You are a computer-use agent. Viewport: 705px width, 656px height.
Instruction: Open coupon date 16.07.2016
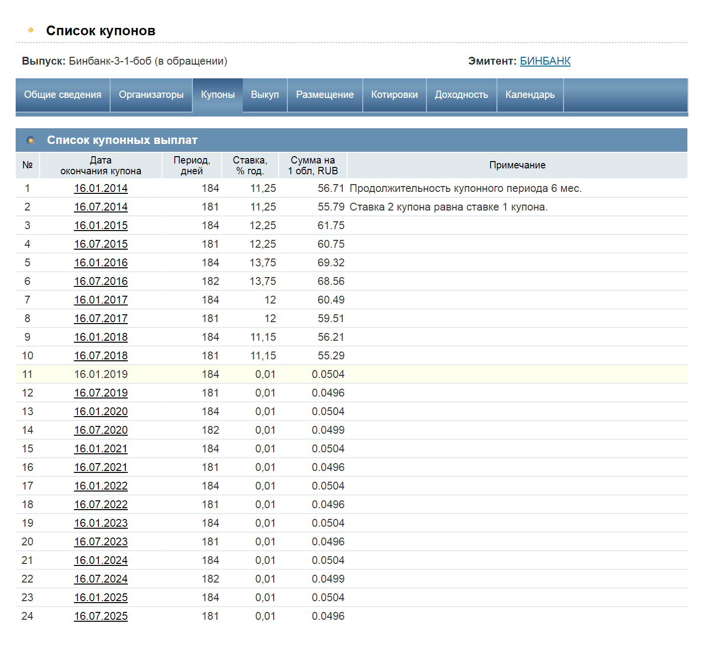click(101, 281)
